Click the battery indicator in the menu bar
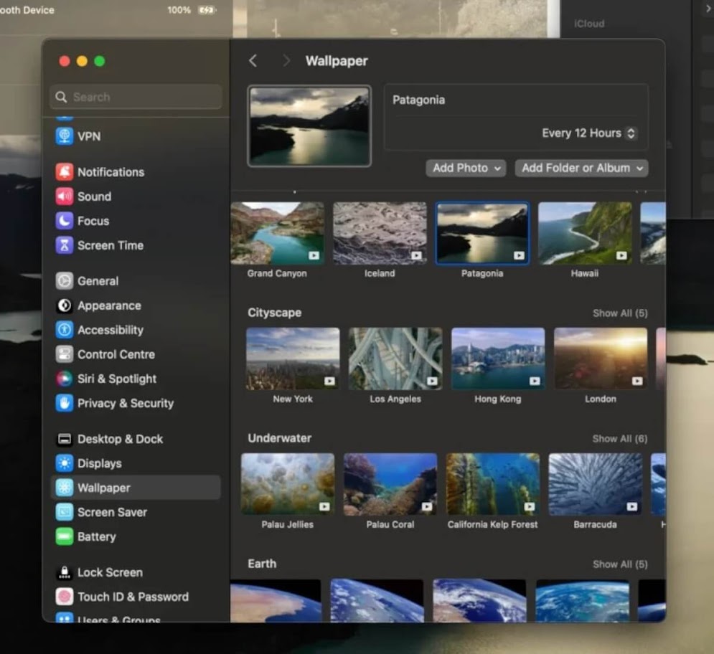The height and width of the screenshot is (654, 714). click(x=208, y=10)
